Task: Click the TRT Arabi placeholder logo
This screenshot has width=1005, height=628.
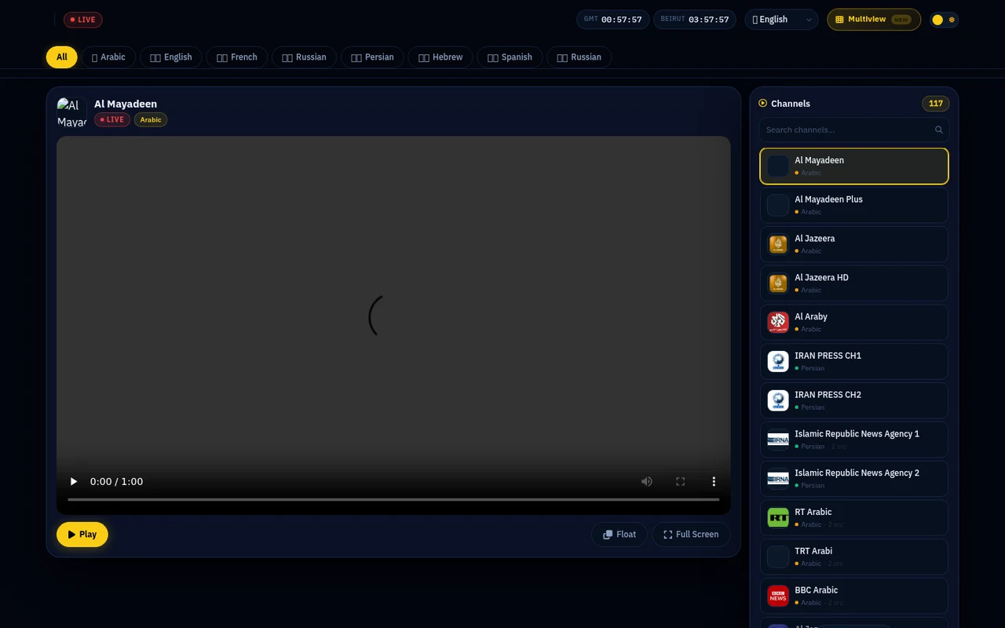Action: tap(778, 557)
